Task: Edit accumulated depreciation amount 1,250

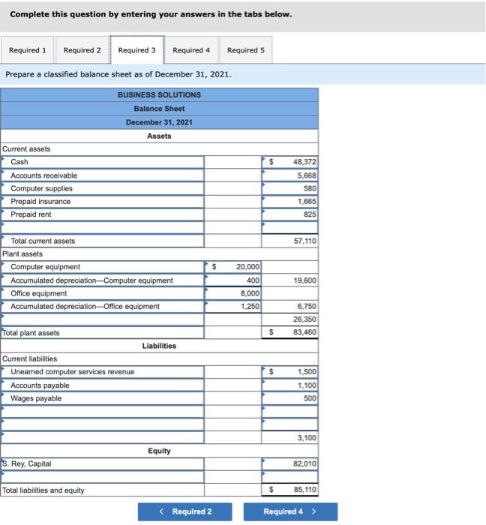Action: point(233,306)
